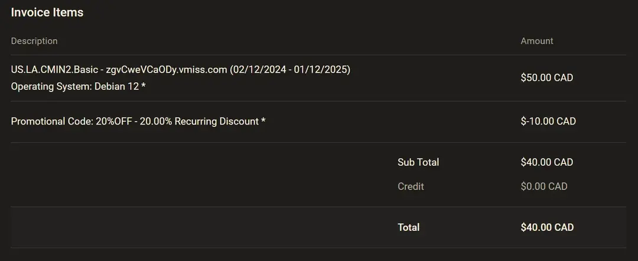Viewport: 638px width, 261px height.
Task: Click the $-10.00 CAD discount amount
Action: click(548, 121)
